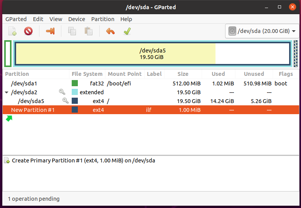Select the New Partition #1 row

pyautogui.click(x=151, y=110)
